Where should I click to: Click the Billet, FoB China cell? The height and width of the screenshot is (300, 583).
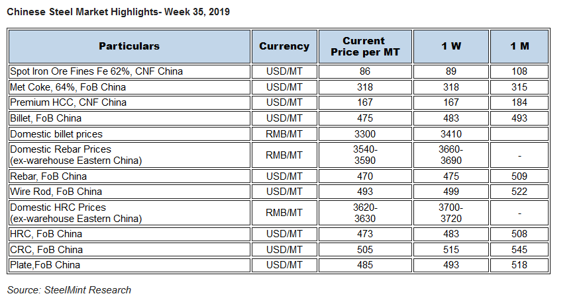(129, 118)
